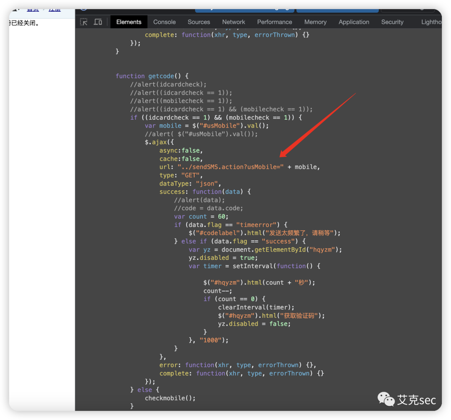The image size is (451, 420).
Task: Click the "发送太频繁了，请稍等" string
Action: 300,233
